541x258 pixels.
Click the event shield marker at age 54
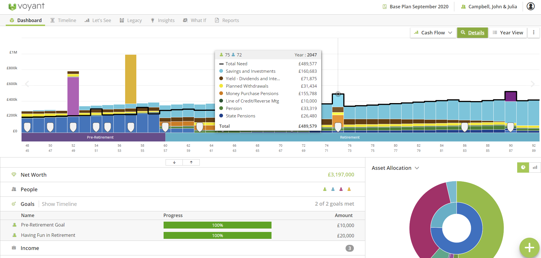(x=96, y=127)
